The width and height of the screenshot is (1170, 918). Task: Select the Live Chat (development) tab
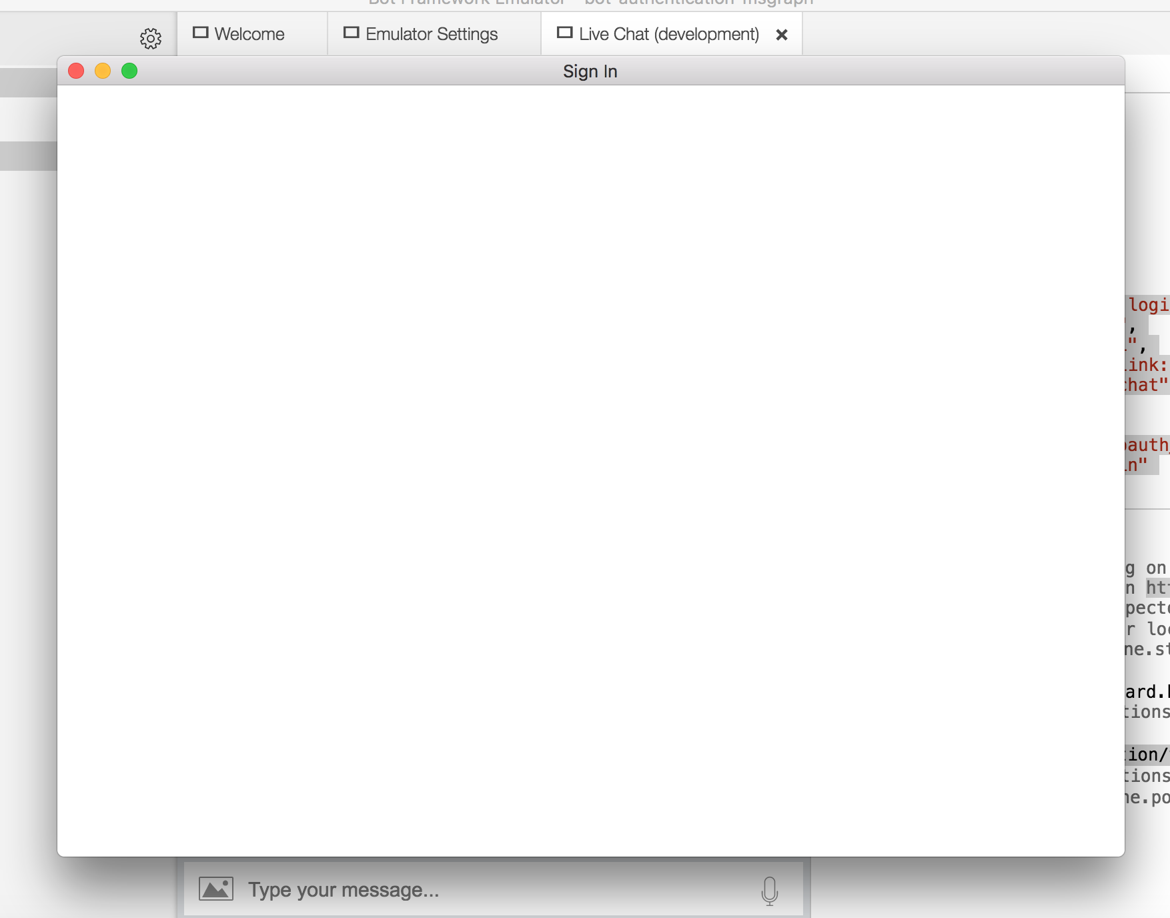(x=669, y=33)
